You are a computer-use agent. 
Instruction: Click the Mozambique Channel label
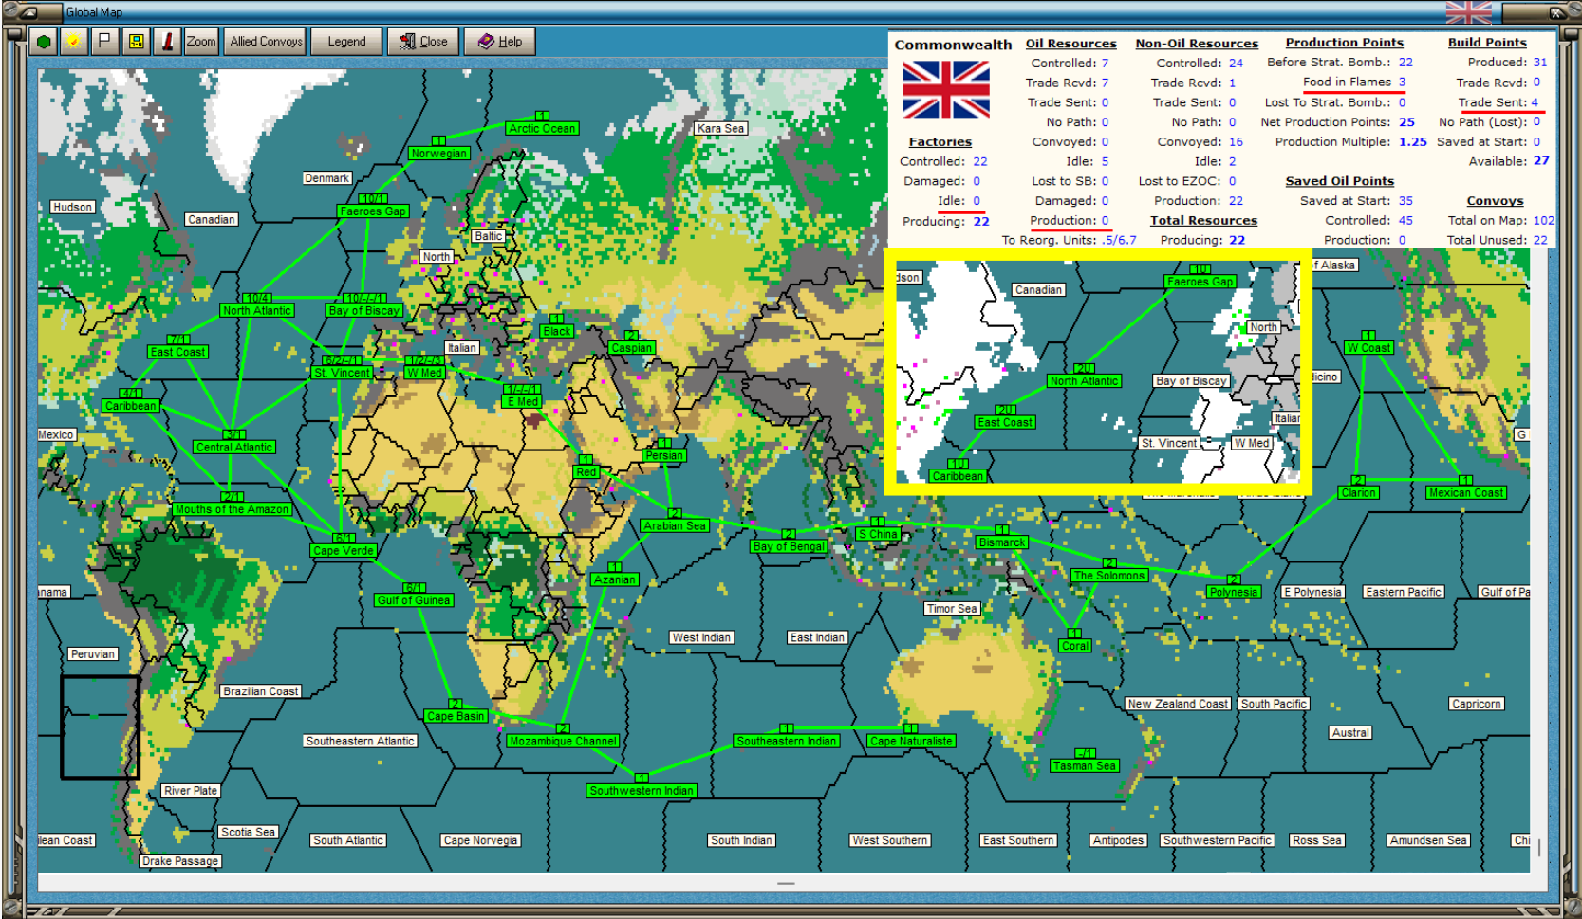[563, 742]
